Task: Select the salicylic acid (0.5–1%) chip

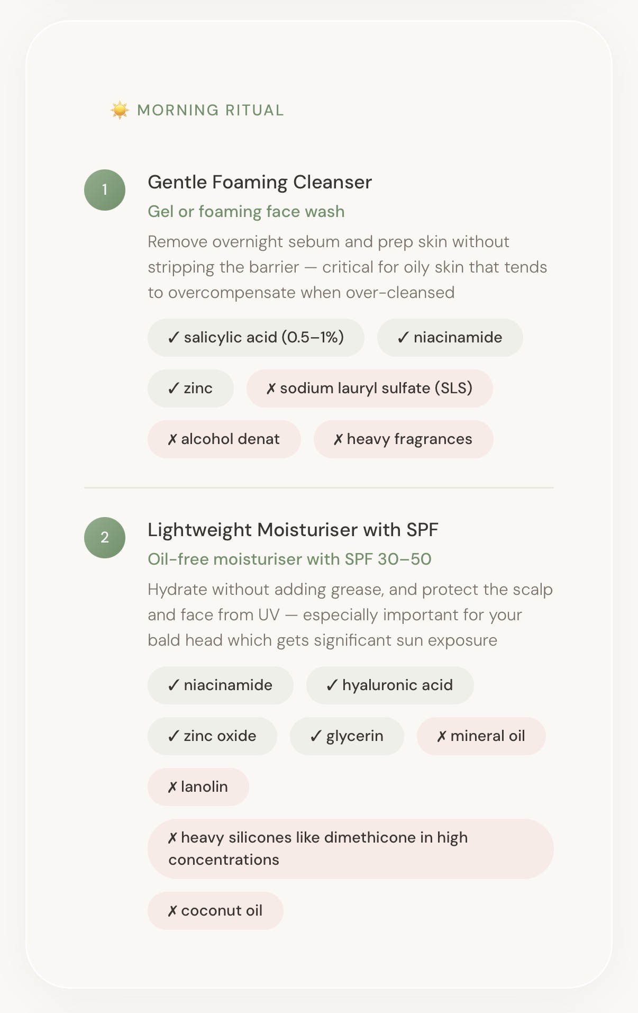Action: coord(256,338)
